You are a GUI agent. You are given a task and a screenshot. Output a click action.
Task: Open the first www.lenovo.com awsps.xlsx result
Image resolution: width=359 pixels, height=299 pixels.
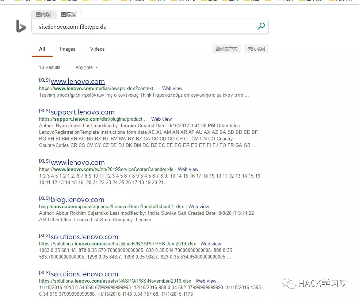(78, 81)
